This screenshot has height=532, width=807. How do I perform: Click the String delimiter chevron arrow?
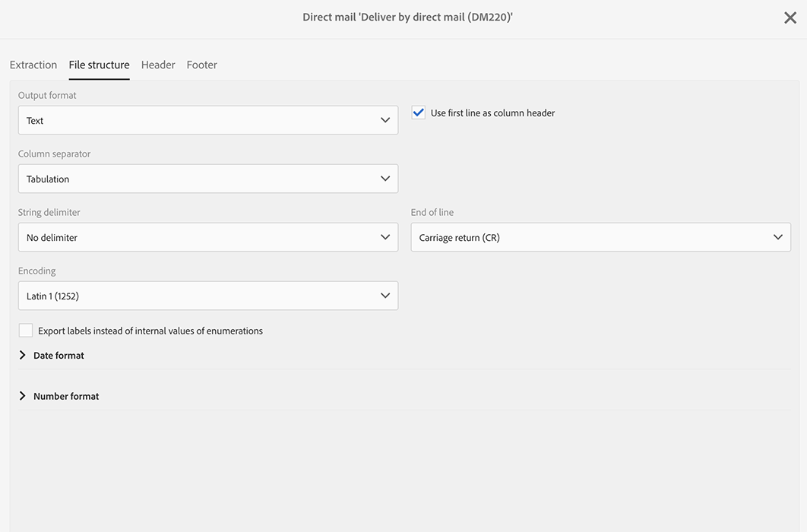pos(385,238)
